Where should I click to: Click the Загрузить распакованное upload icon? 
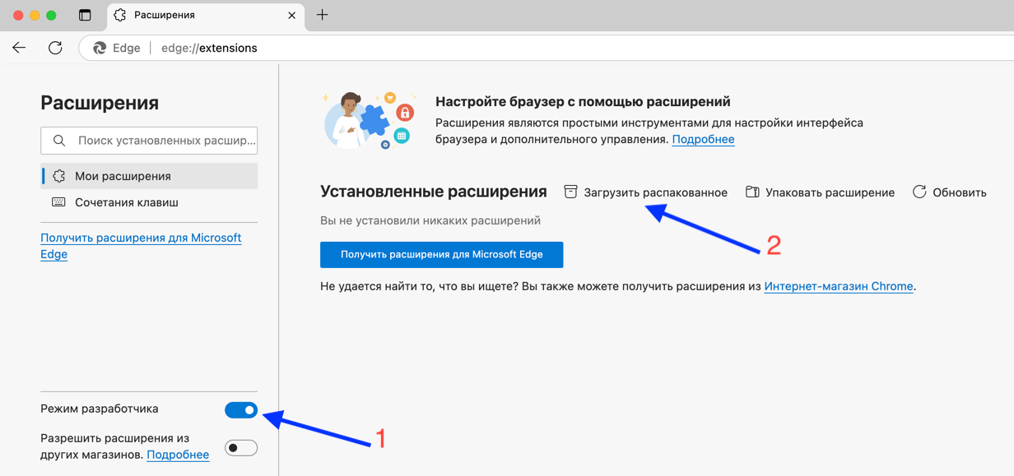click(x=570, y=192)
